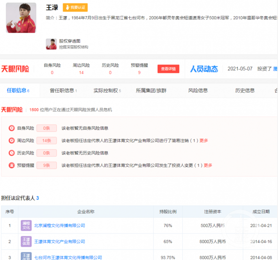Switch to the 历史信息 tab

point(245,91)
